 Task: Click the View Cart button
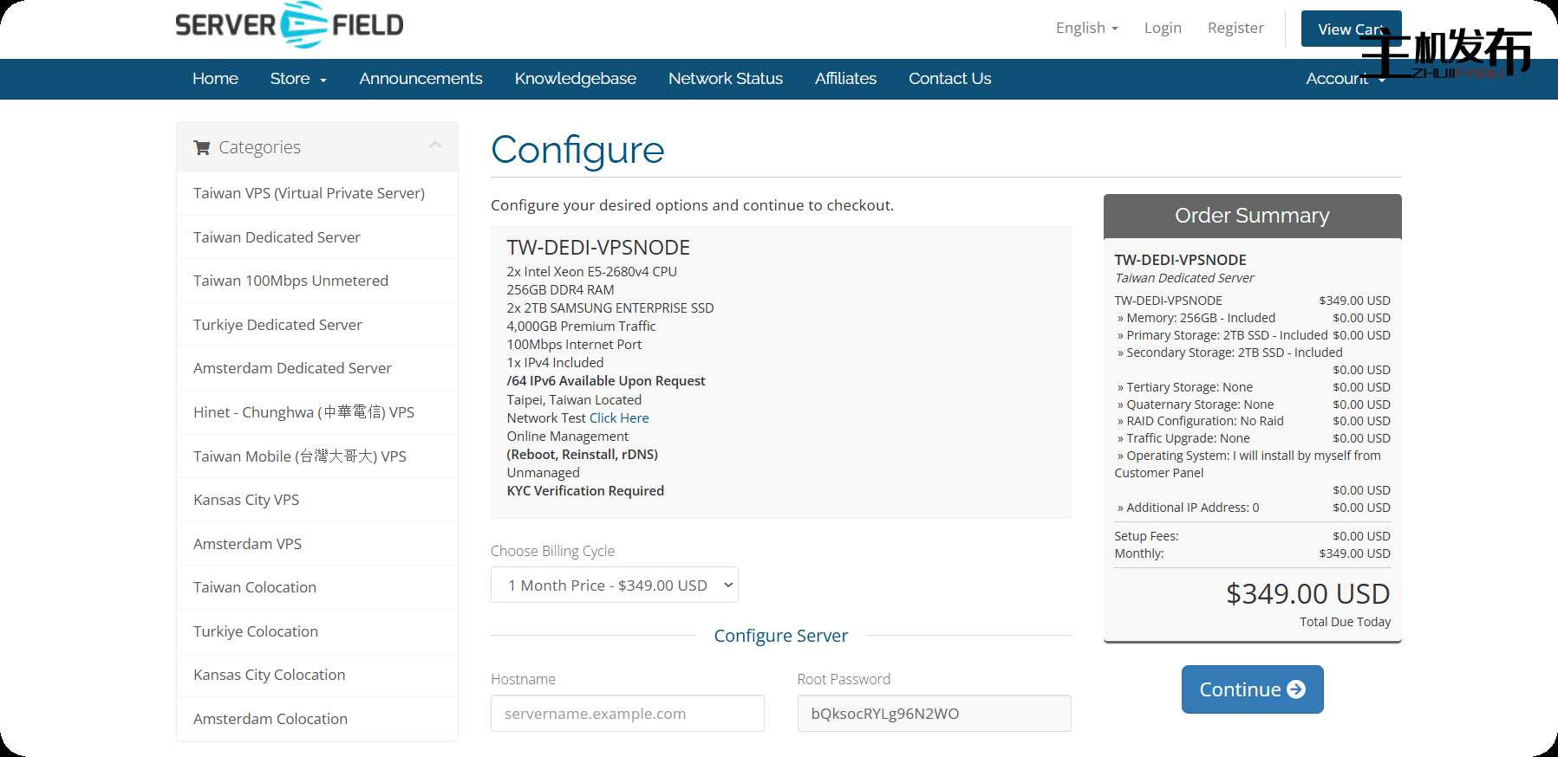coord(1350,29)
